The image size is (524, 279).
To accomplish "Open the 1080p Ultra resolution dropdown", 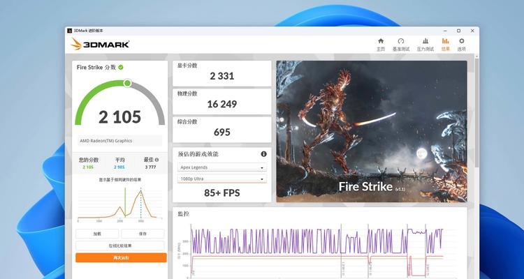I will pos(222,179).
